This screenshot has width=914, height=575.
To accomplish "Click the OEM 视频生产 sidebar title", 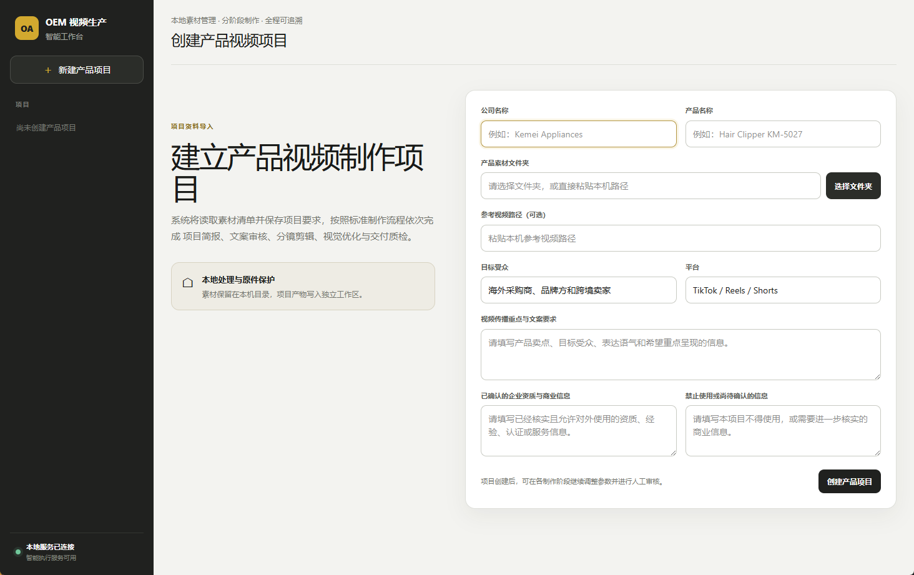I will point(76,22).
